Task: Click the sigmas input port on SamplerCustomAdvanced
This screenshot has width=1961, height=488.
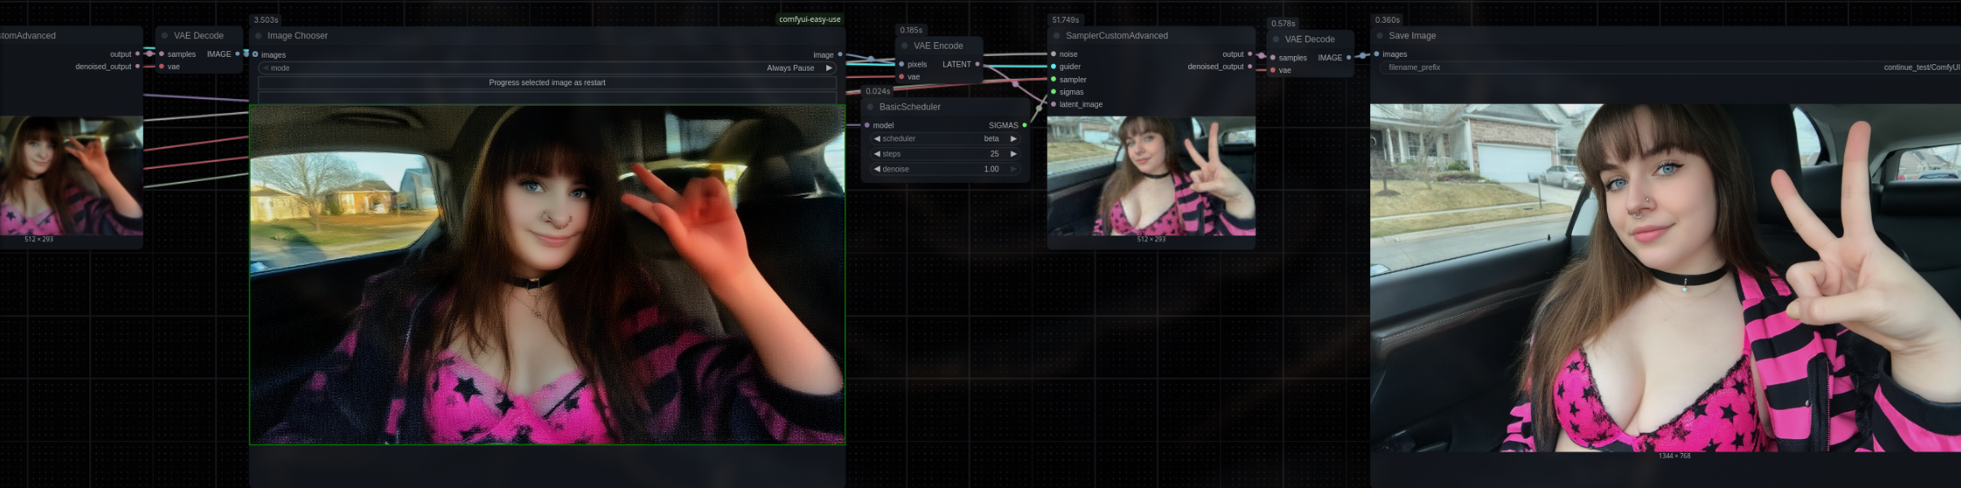Action: click(1054, 92)
